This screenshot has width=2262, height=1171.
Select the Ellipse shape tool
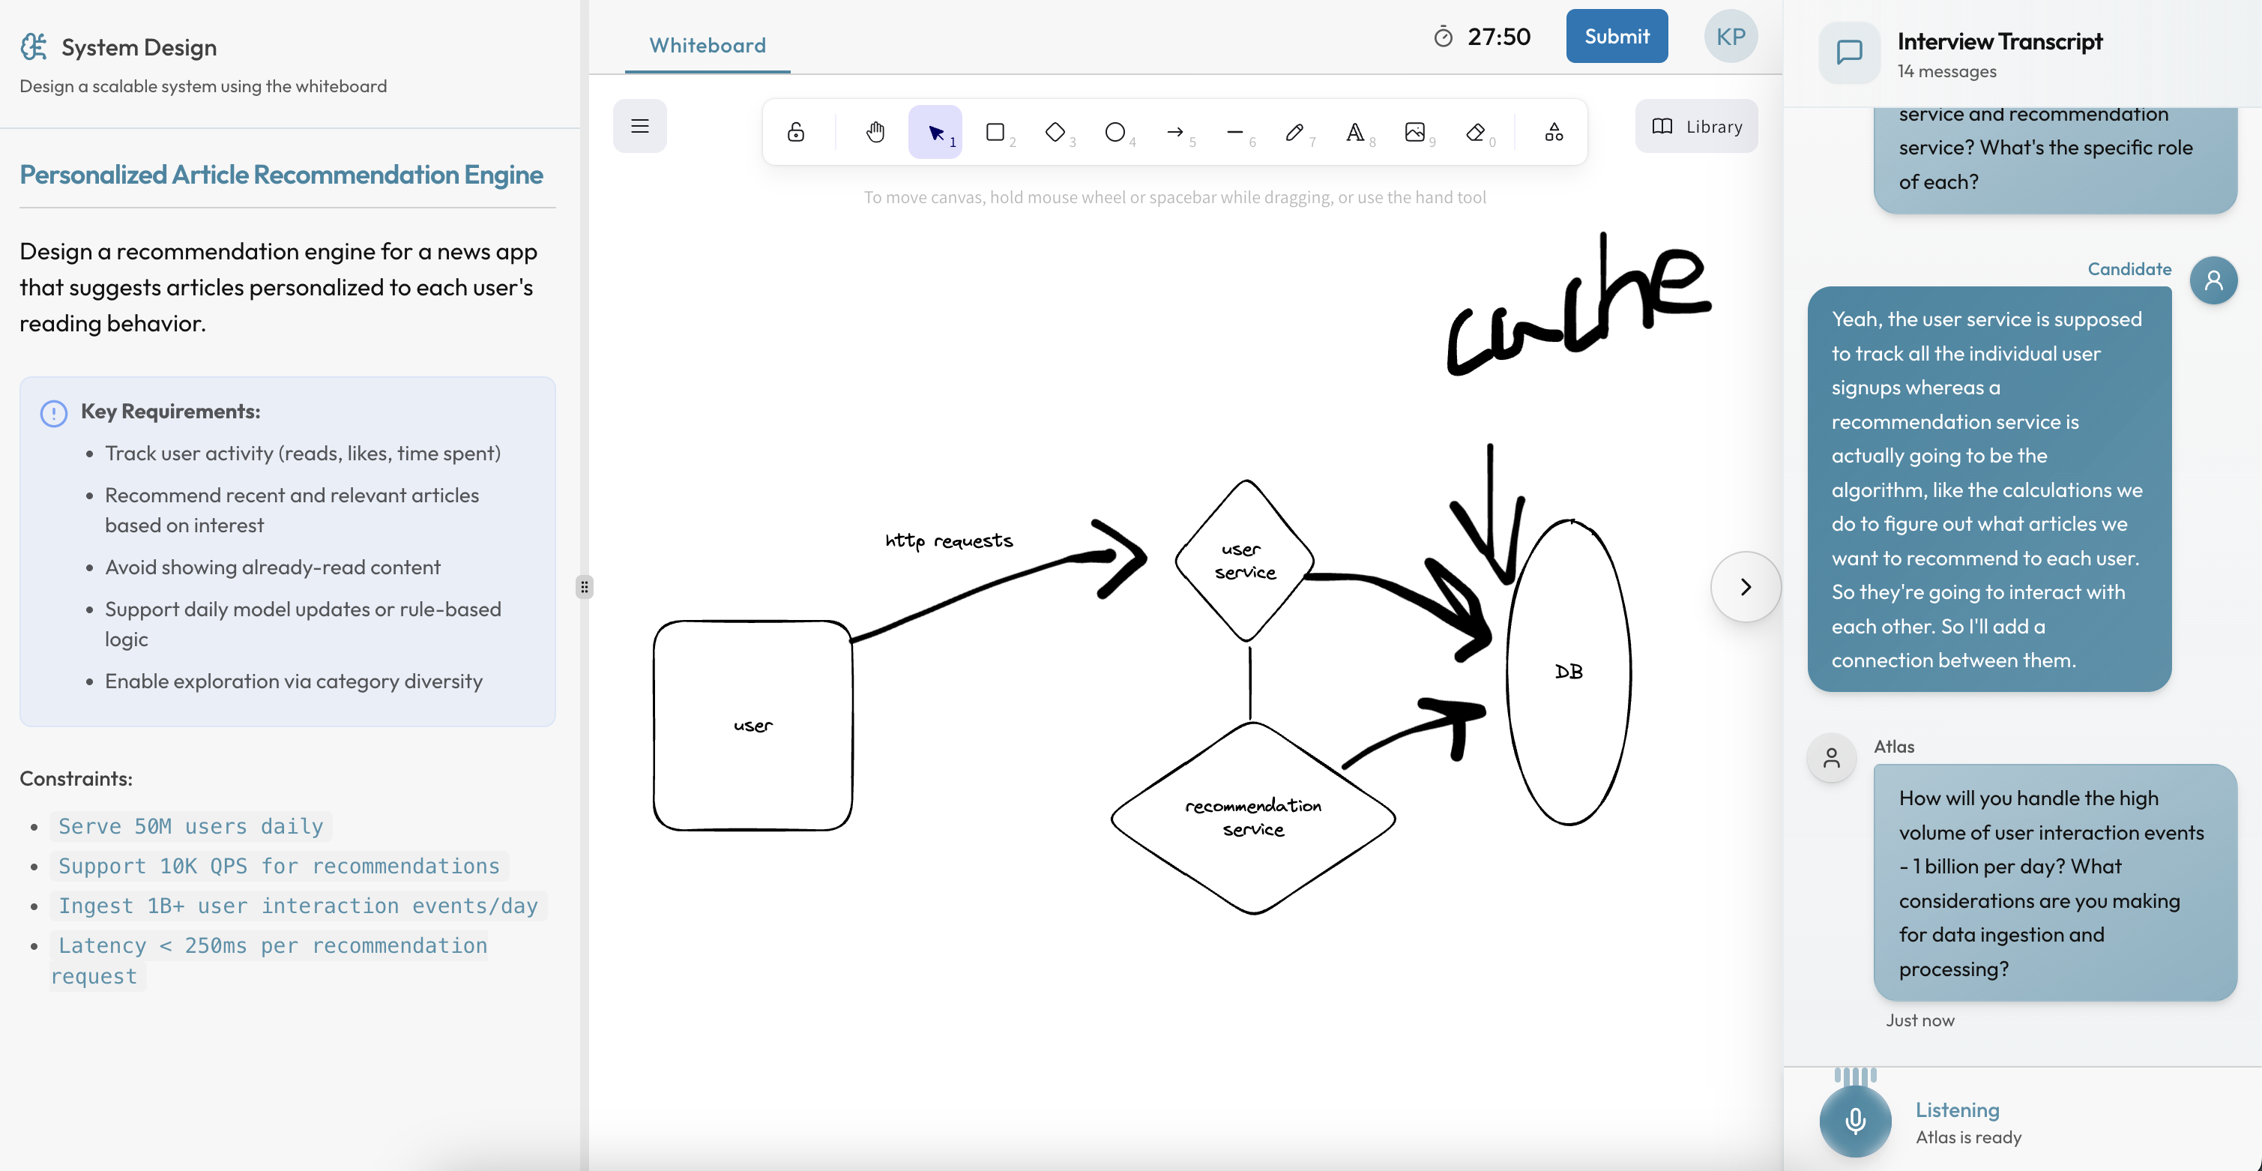[1115, 132]
